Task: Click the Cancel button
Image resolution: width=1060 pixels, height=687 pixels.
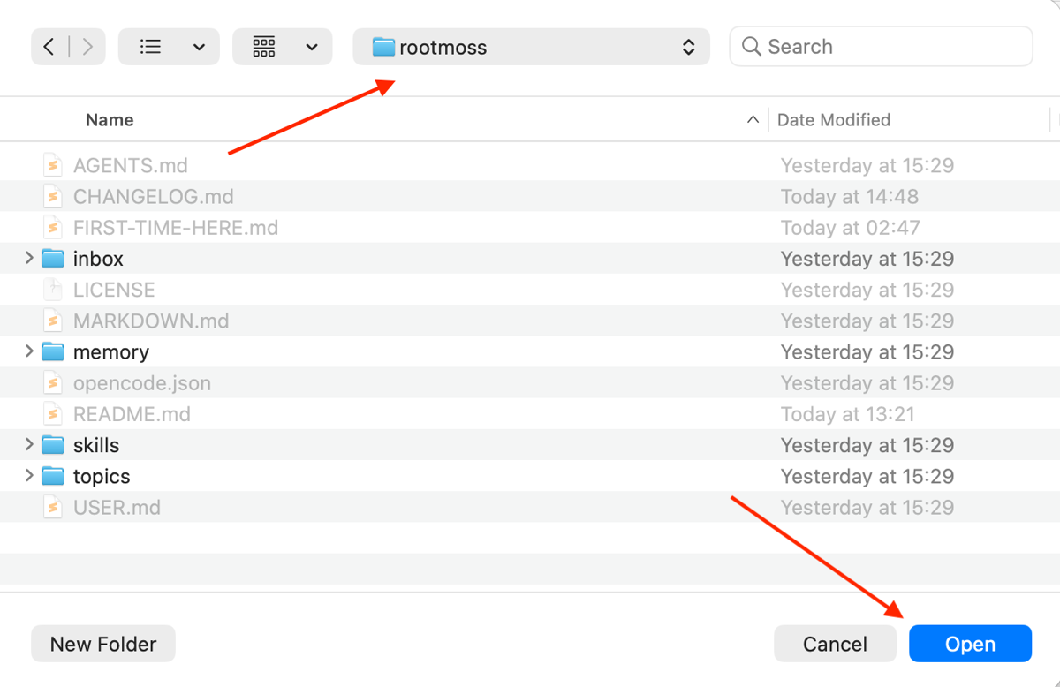Action: click(835, 644)
